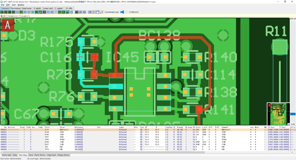Viewport: 296px width, 160px height.
Task: Switch to the XY offs. tab
Action: (69, 8)
